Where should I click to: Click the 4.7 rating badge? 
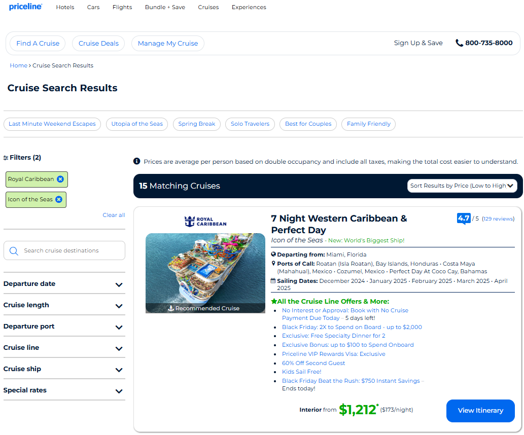464,219
